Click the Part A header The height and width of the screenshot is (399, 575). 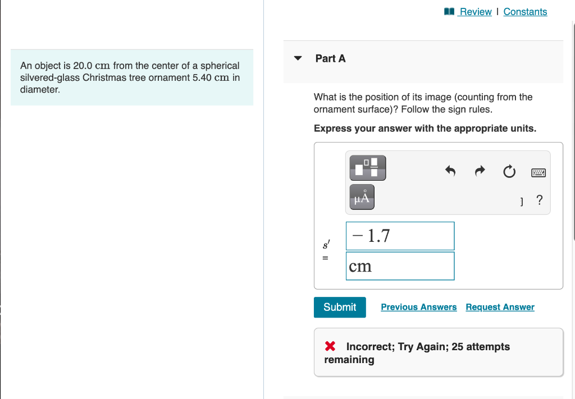click(331, 58)
